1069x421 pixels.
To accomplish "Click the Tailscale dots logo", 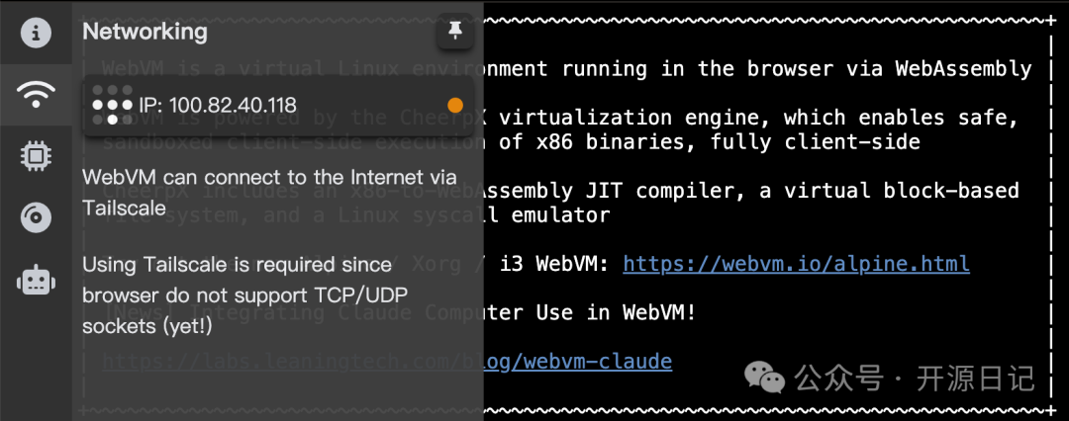I will click(113, 105).
